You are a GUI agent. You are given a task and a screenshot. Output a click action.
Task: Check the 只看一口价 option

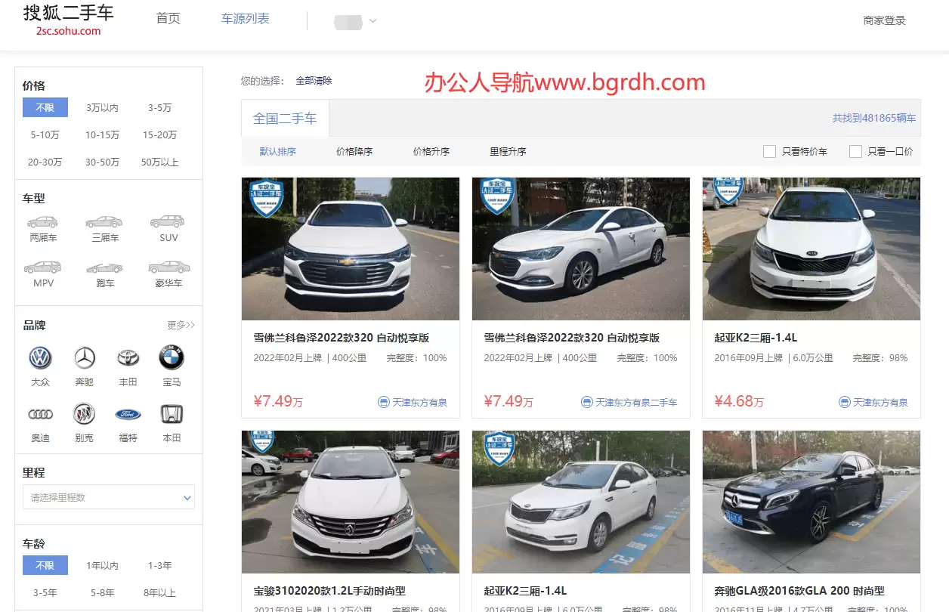[x=855, y=151]
